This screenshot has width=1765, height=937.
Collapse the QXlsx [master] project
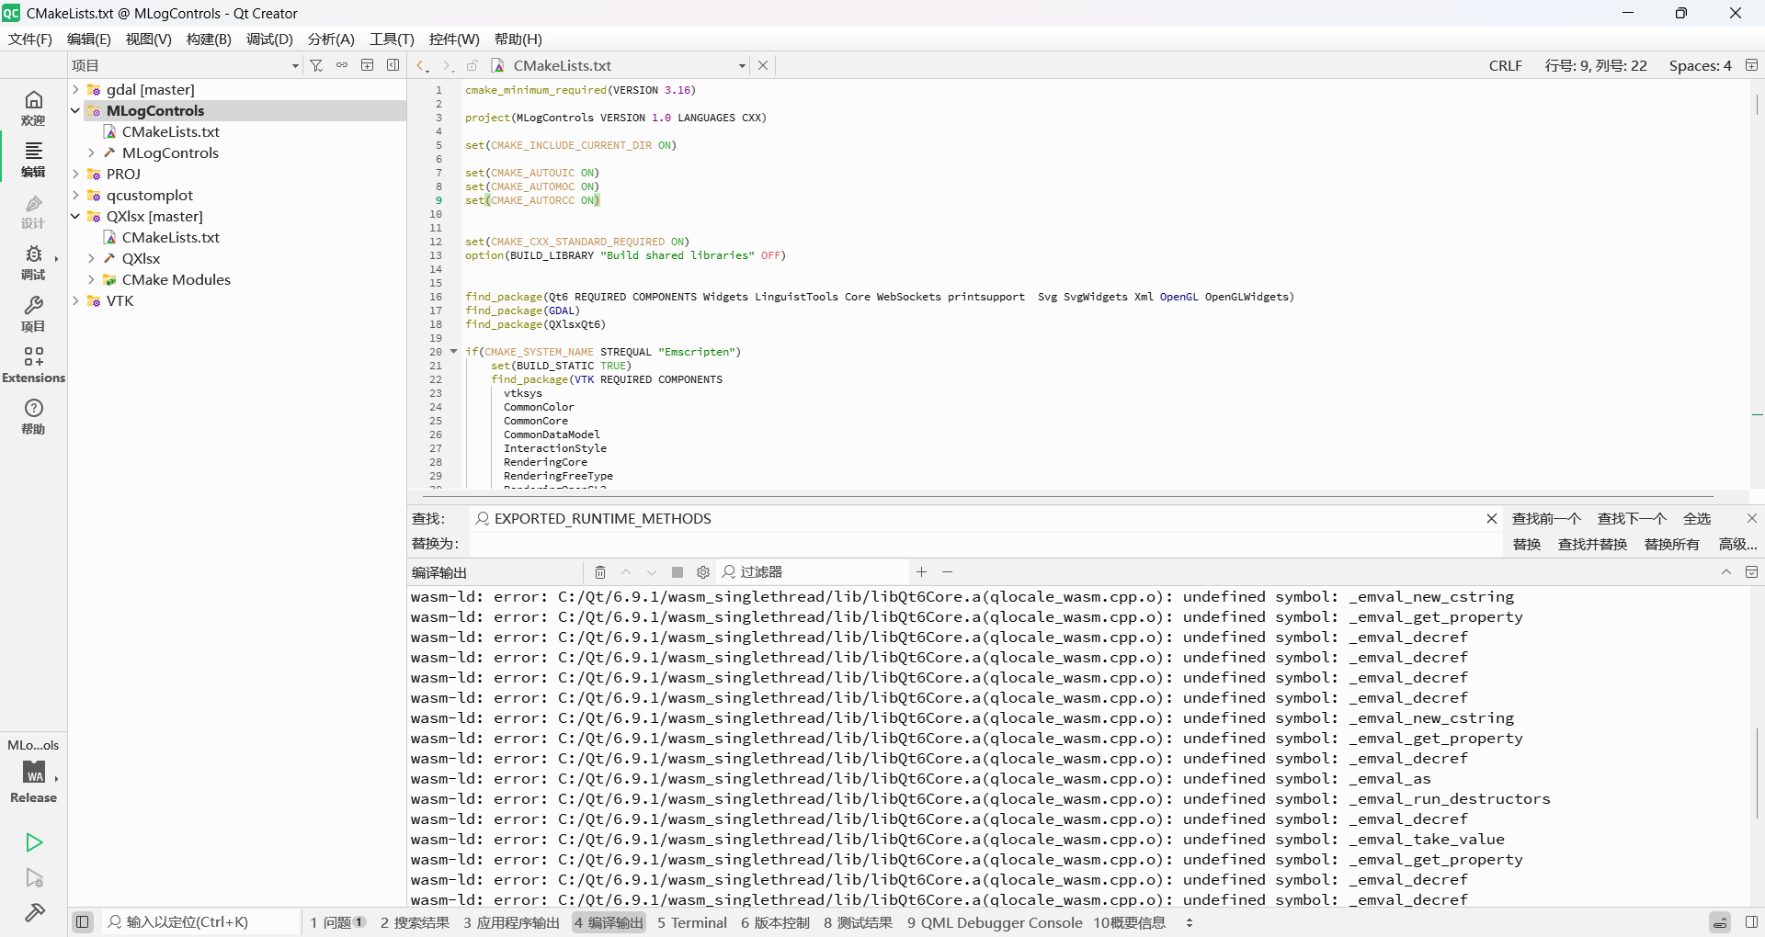tap(76, 216)
